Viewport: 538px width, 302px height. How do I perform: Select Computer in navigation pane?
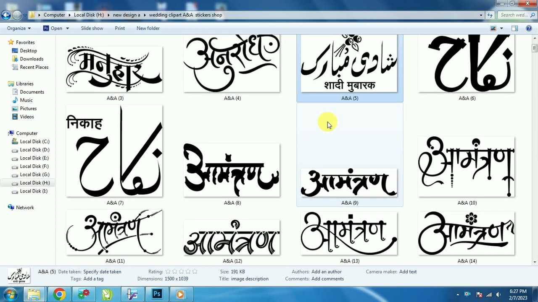[x=26, y=133]
